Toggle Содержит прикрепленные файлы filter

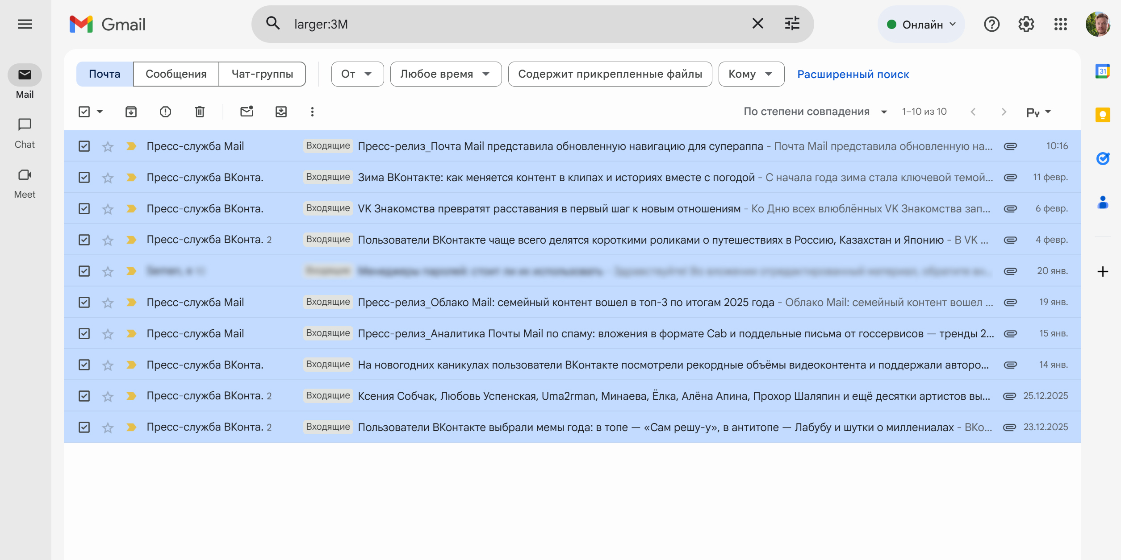coord(610,74)
